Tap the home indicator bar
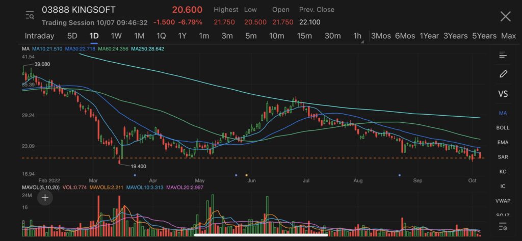Viewport: 522px width, 241px height. 260,235
